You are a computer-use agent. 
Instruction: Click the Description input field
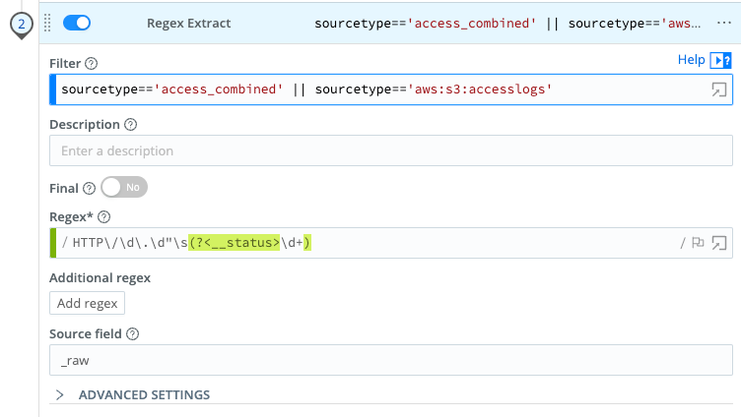[x=391, y=150]
